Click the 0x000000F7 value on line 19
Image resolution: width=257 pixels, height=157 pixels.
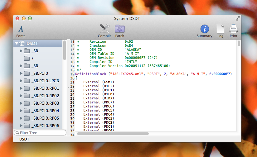[x=220, y=74]
